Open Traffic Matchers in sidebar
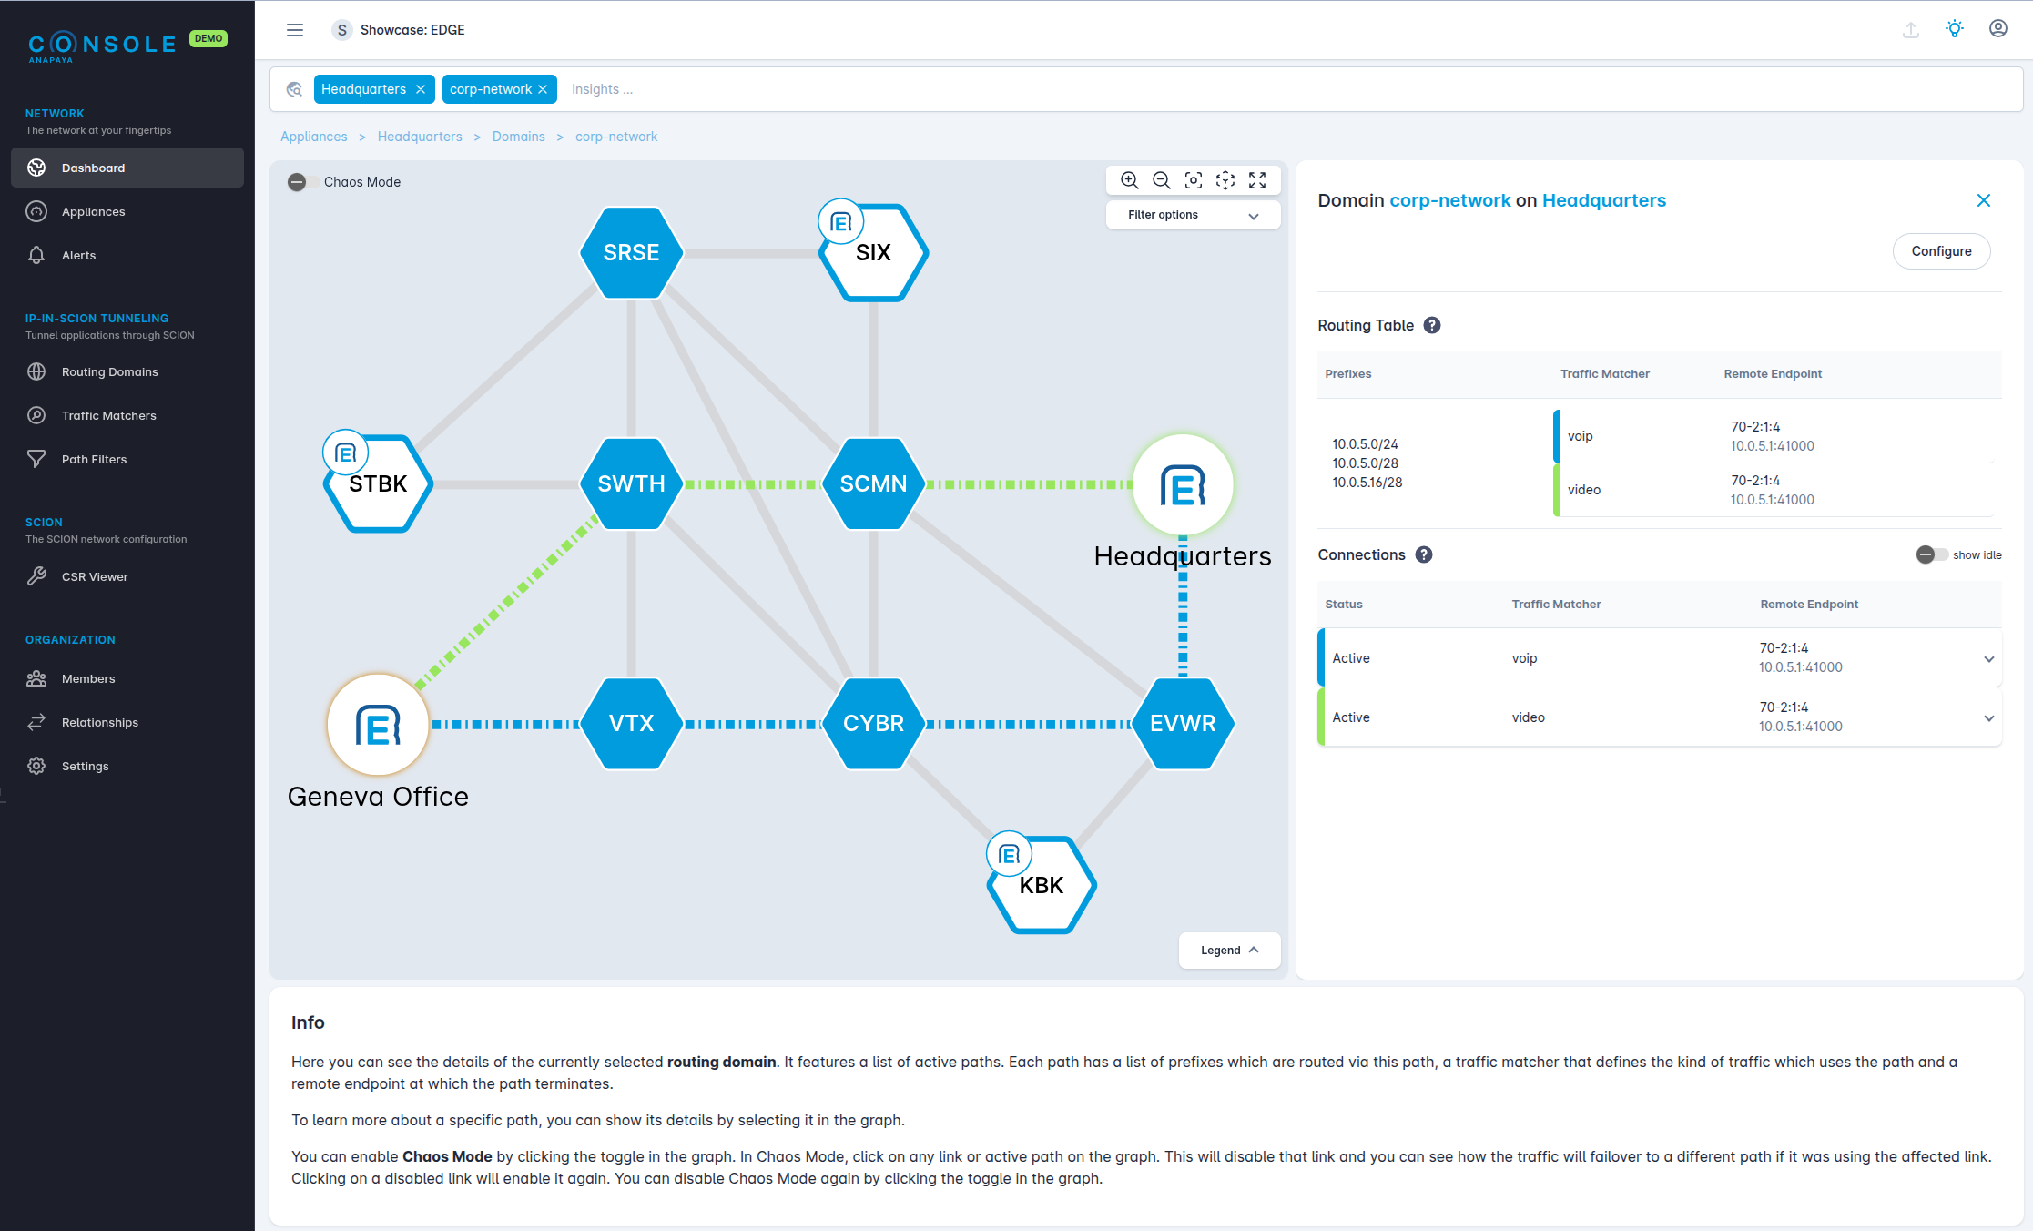The height and width of the screenshot is (1231, 2033). [x=108, y=415]
